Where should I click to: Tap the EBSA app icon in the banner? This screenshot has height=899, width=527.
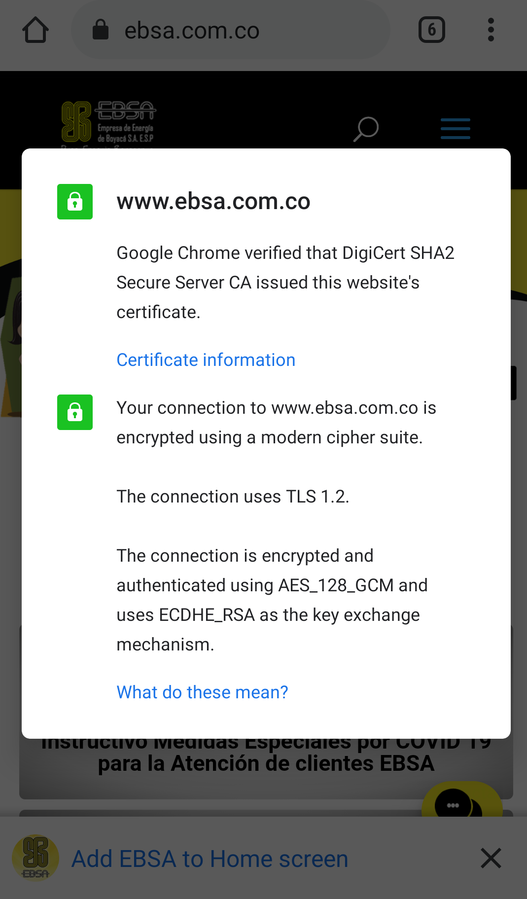click(35, 858)
